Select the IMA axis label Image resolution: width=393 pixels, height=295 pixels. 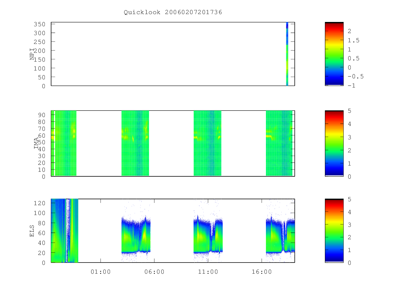tap(36, 143)
